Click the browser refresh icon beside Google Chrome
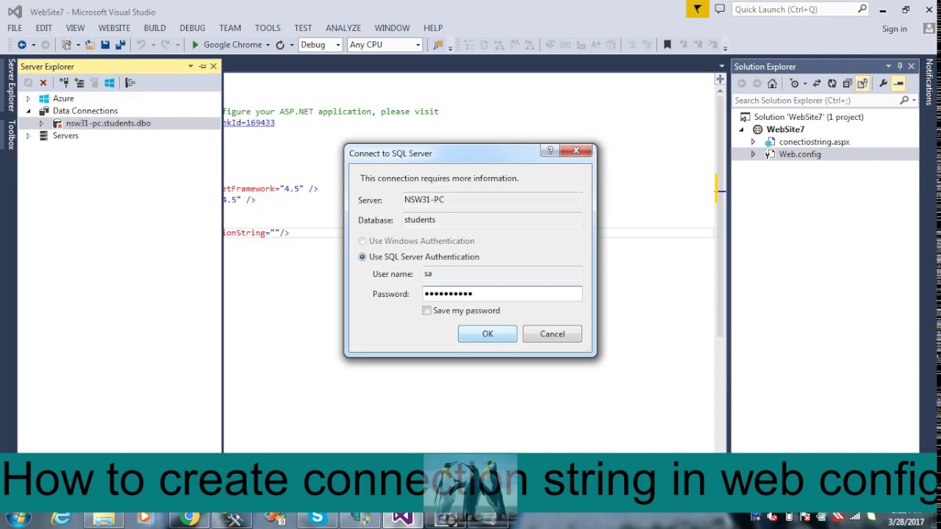This screenshot has height=529, width=941. (x=280, y=45)
